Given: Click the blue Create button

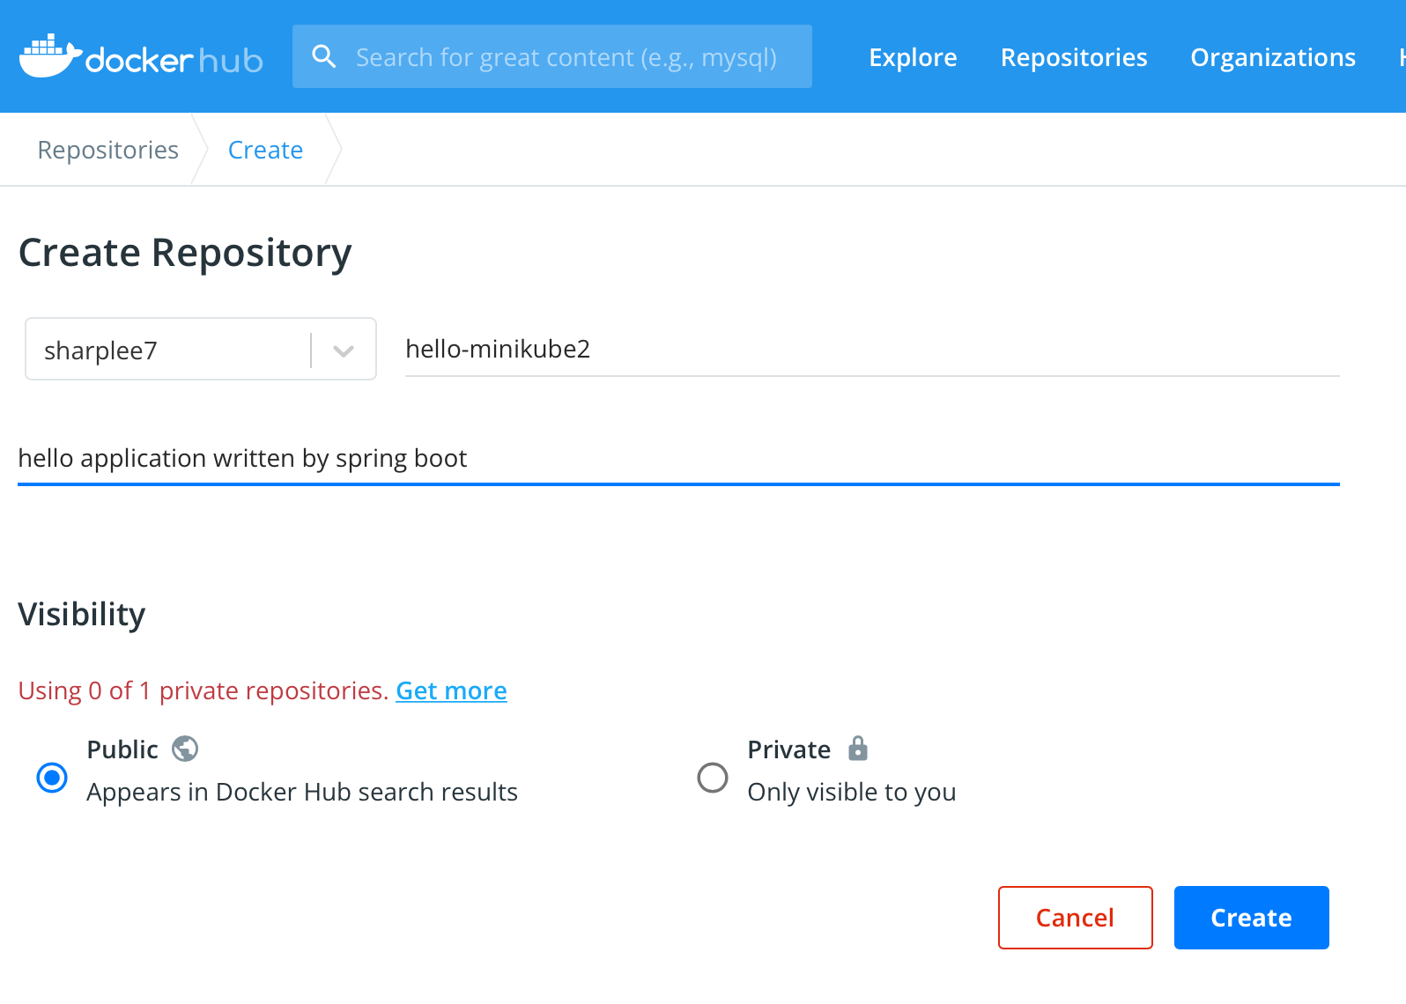Looking at the screenshot, I should [x=1251, y=918].
